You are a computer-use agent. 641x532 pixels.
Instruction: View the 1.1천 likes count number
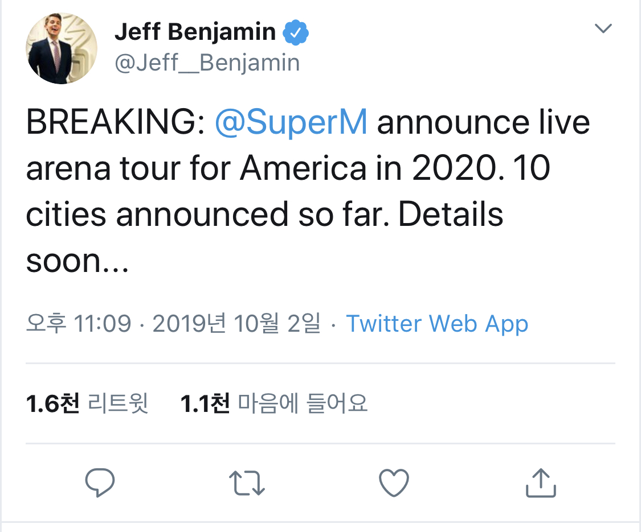tap(205, 403)
